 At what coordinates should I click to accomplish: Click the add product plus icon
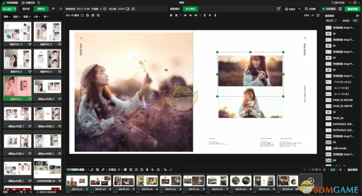click(105, 9)
